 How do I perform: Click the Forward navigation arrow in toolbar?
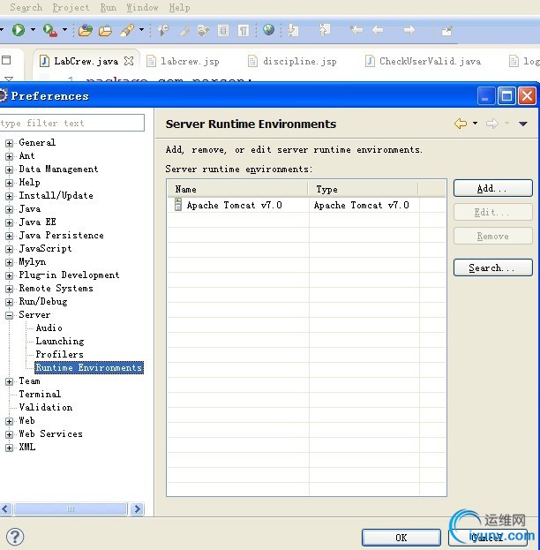point(409,30)
